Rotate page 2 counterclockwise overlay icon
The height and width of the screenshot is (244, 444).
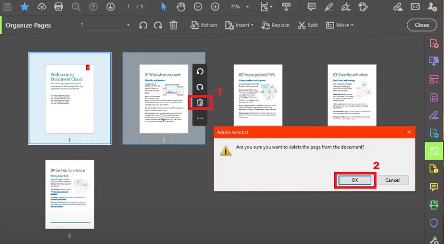[x=200, y=72]
